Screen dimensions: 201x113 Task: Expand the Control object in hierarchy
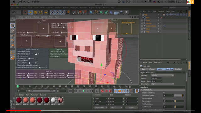coord(142,23)
